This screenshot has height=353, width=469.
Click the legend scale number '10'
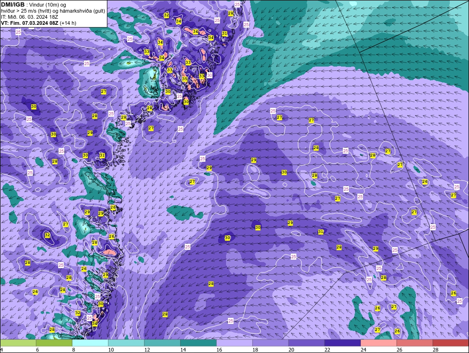point(111,350)
